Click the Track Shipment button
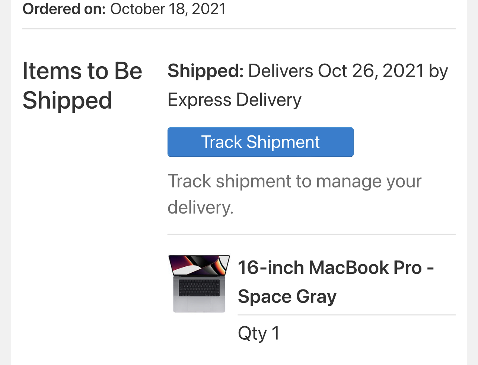Screen dimensions: 478x365 (x=260, y=142)
